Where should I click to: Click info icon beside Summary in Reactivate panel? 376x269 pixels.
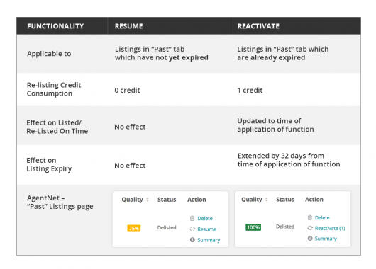point(310,238)
